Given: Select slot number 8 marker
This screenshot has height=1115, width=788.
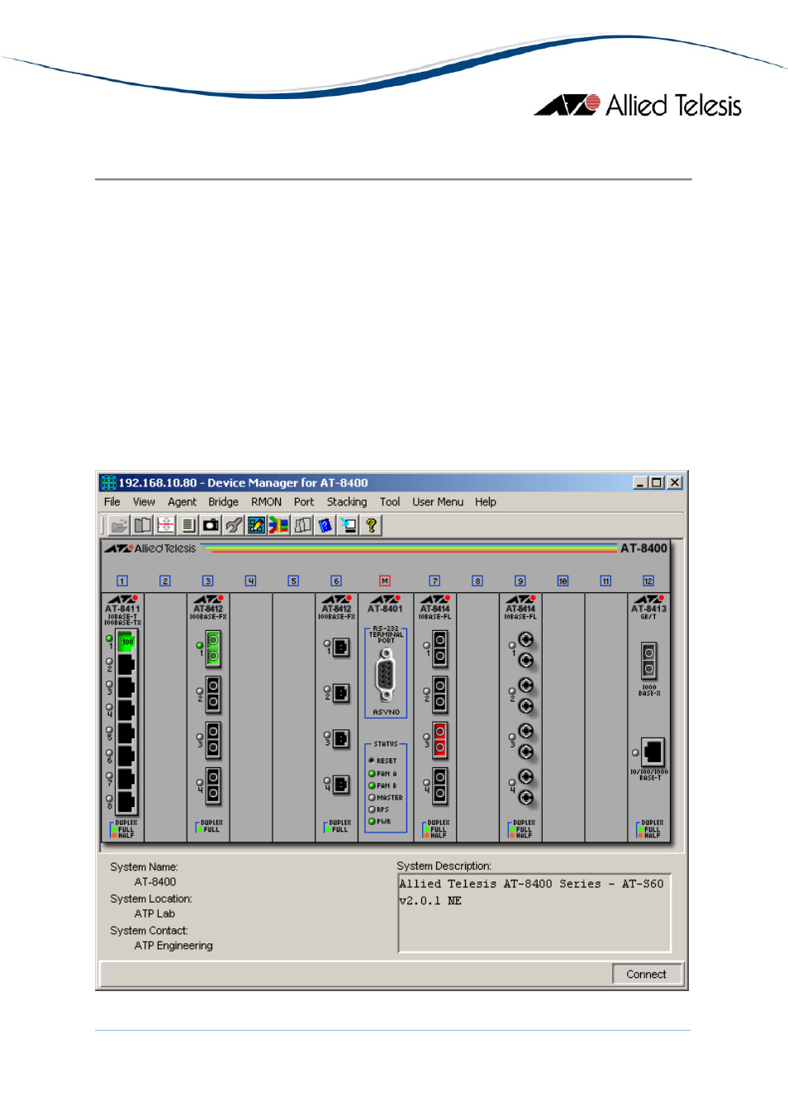Looking at the screenshot, I should pos(477,581).
